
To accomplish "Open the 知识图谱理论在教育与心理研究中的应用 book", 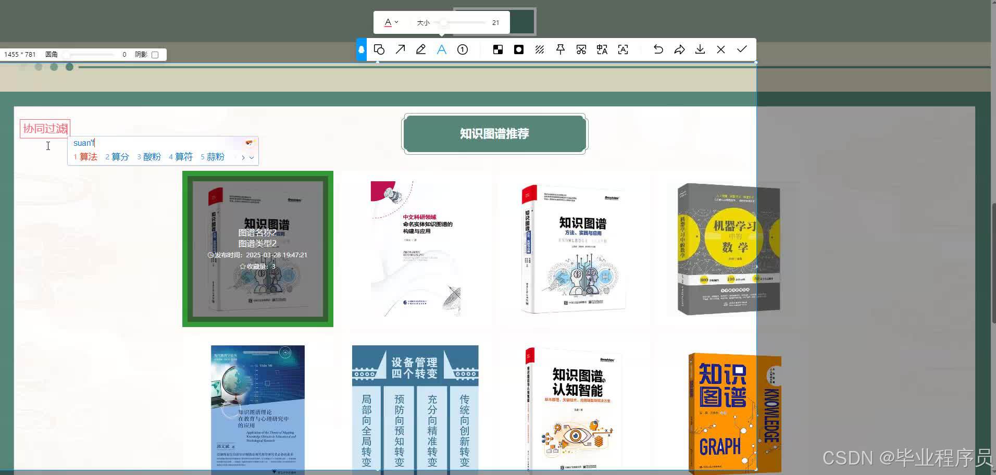I will point(258,410).
